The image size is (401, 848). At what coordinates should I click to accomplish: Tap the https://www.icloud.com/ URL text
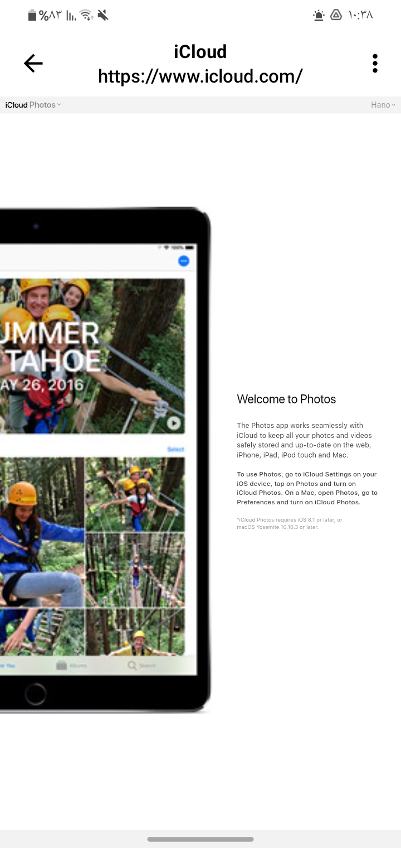pos(200,76)
